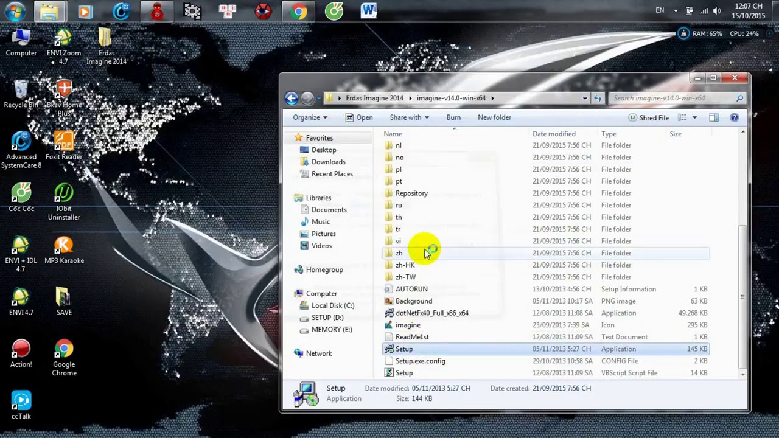Expand the language bar options arrow
The width and height of the screenshot is (779, 438).
676,11
